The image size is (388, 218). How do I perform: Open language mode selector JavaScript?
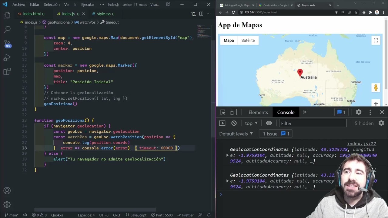pos(136,215)
